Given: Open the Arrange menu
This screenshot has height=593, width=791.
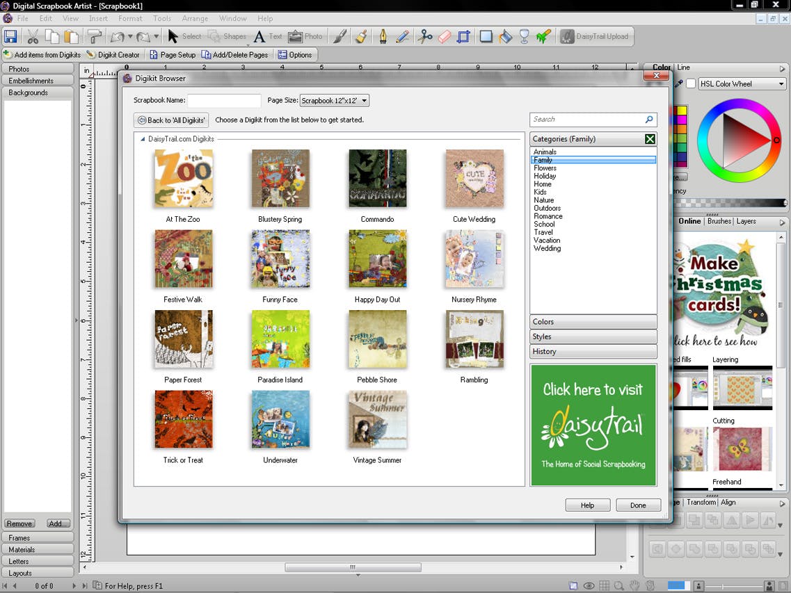Looking at the screenshot, I should [x=195, y=18].
